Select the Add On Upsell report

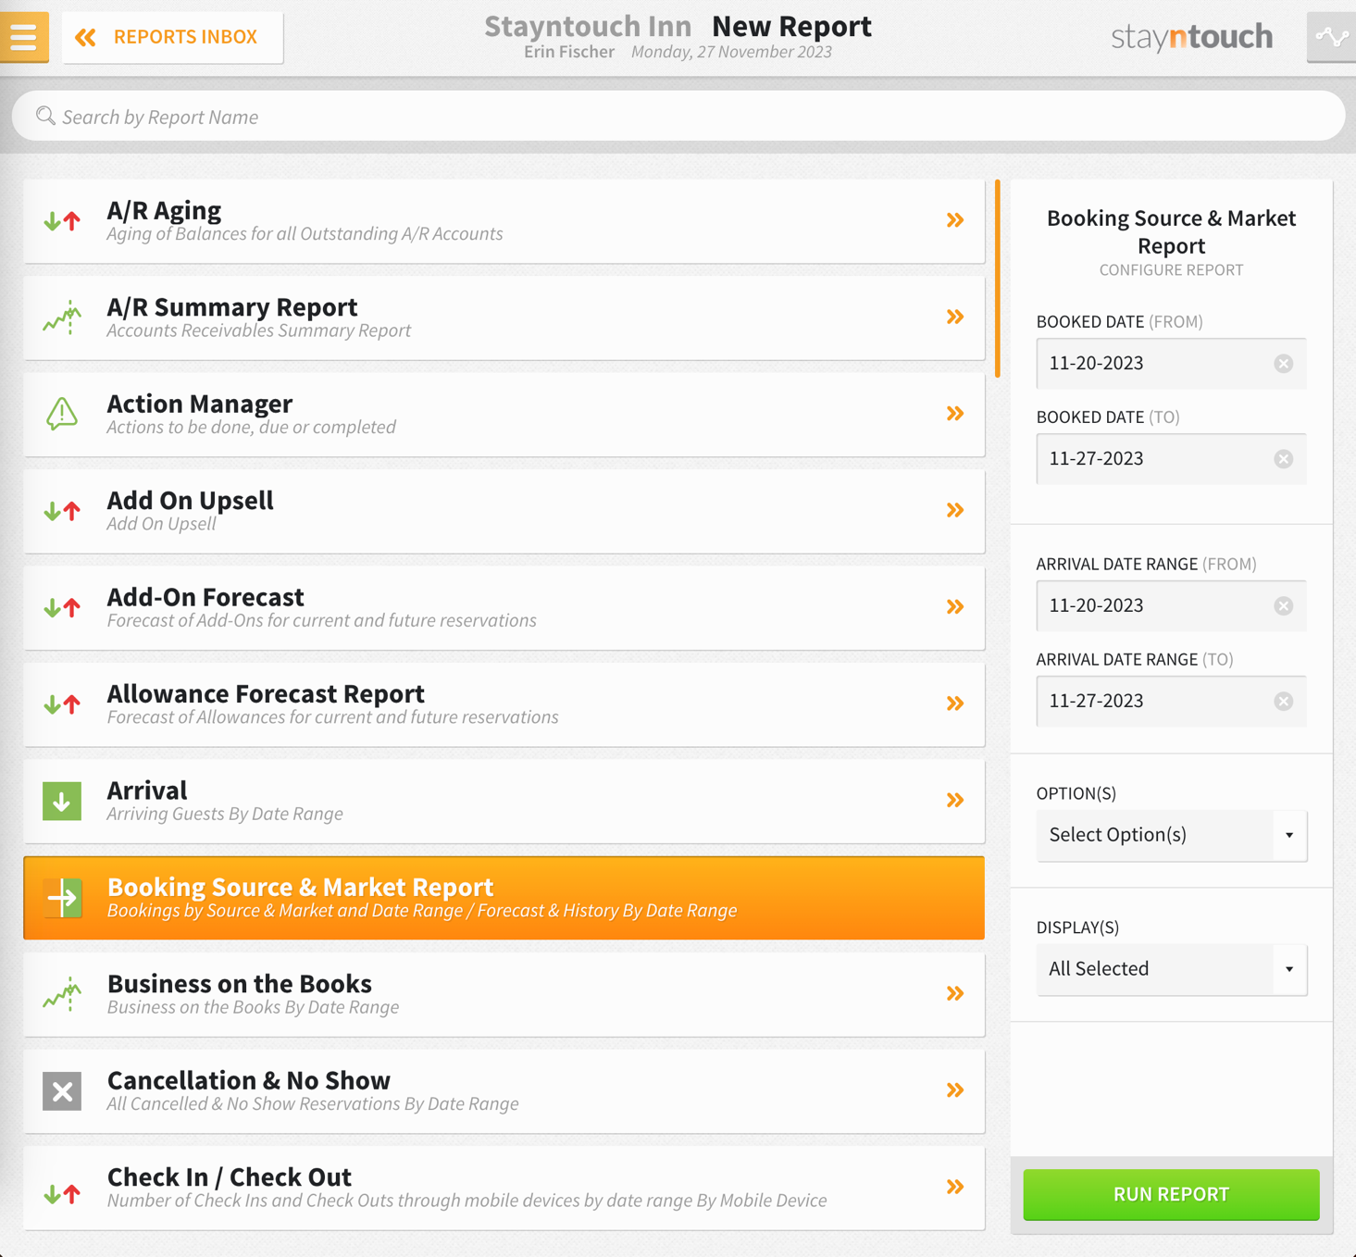tap(504, 511)
